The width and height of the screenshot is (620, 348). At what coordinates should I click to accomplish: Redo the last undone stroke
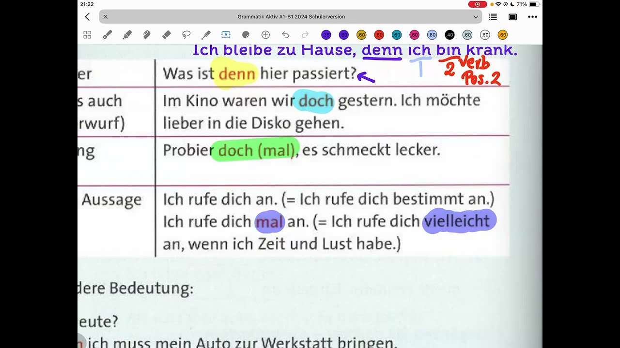tap(305, 35)
